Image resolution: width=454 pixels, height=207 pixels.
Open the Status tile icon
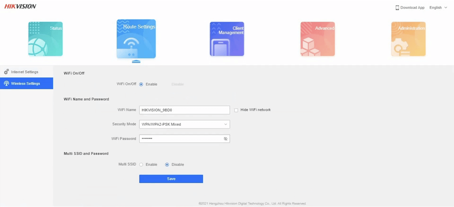(45, 39)
